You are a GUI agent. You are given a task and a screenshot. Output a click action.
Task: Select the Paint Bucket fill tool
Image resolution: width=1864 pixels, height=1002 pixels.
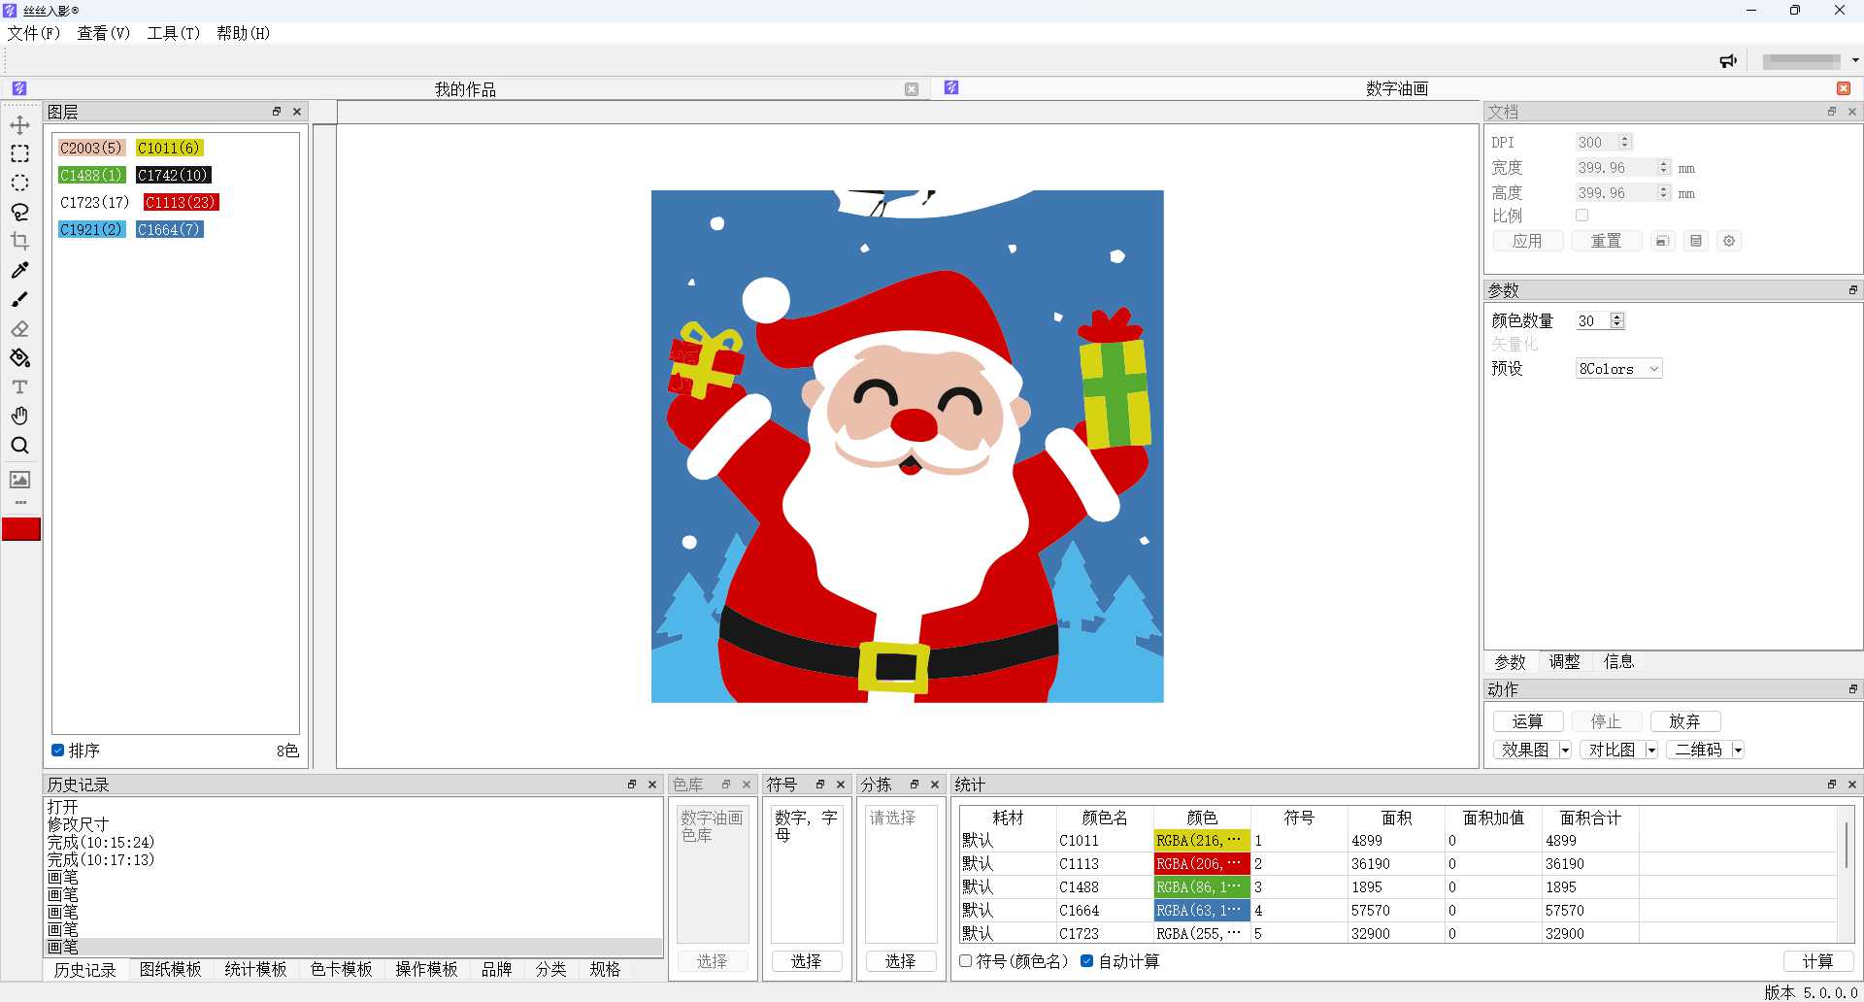pyautogui.click(x=19, y=358)
